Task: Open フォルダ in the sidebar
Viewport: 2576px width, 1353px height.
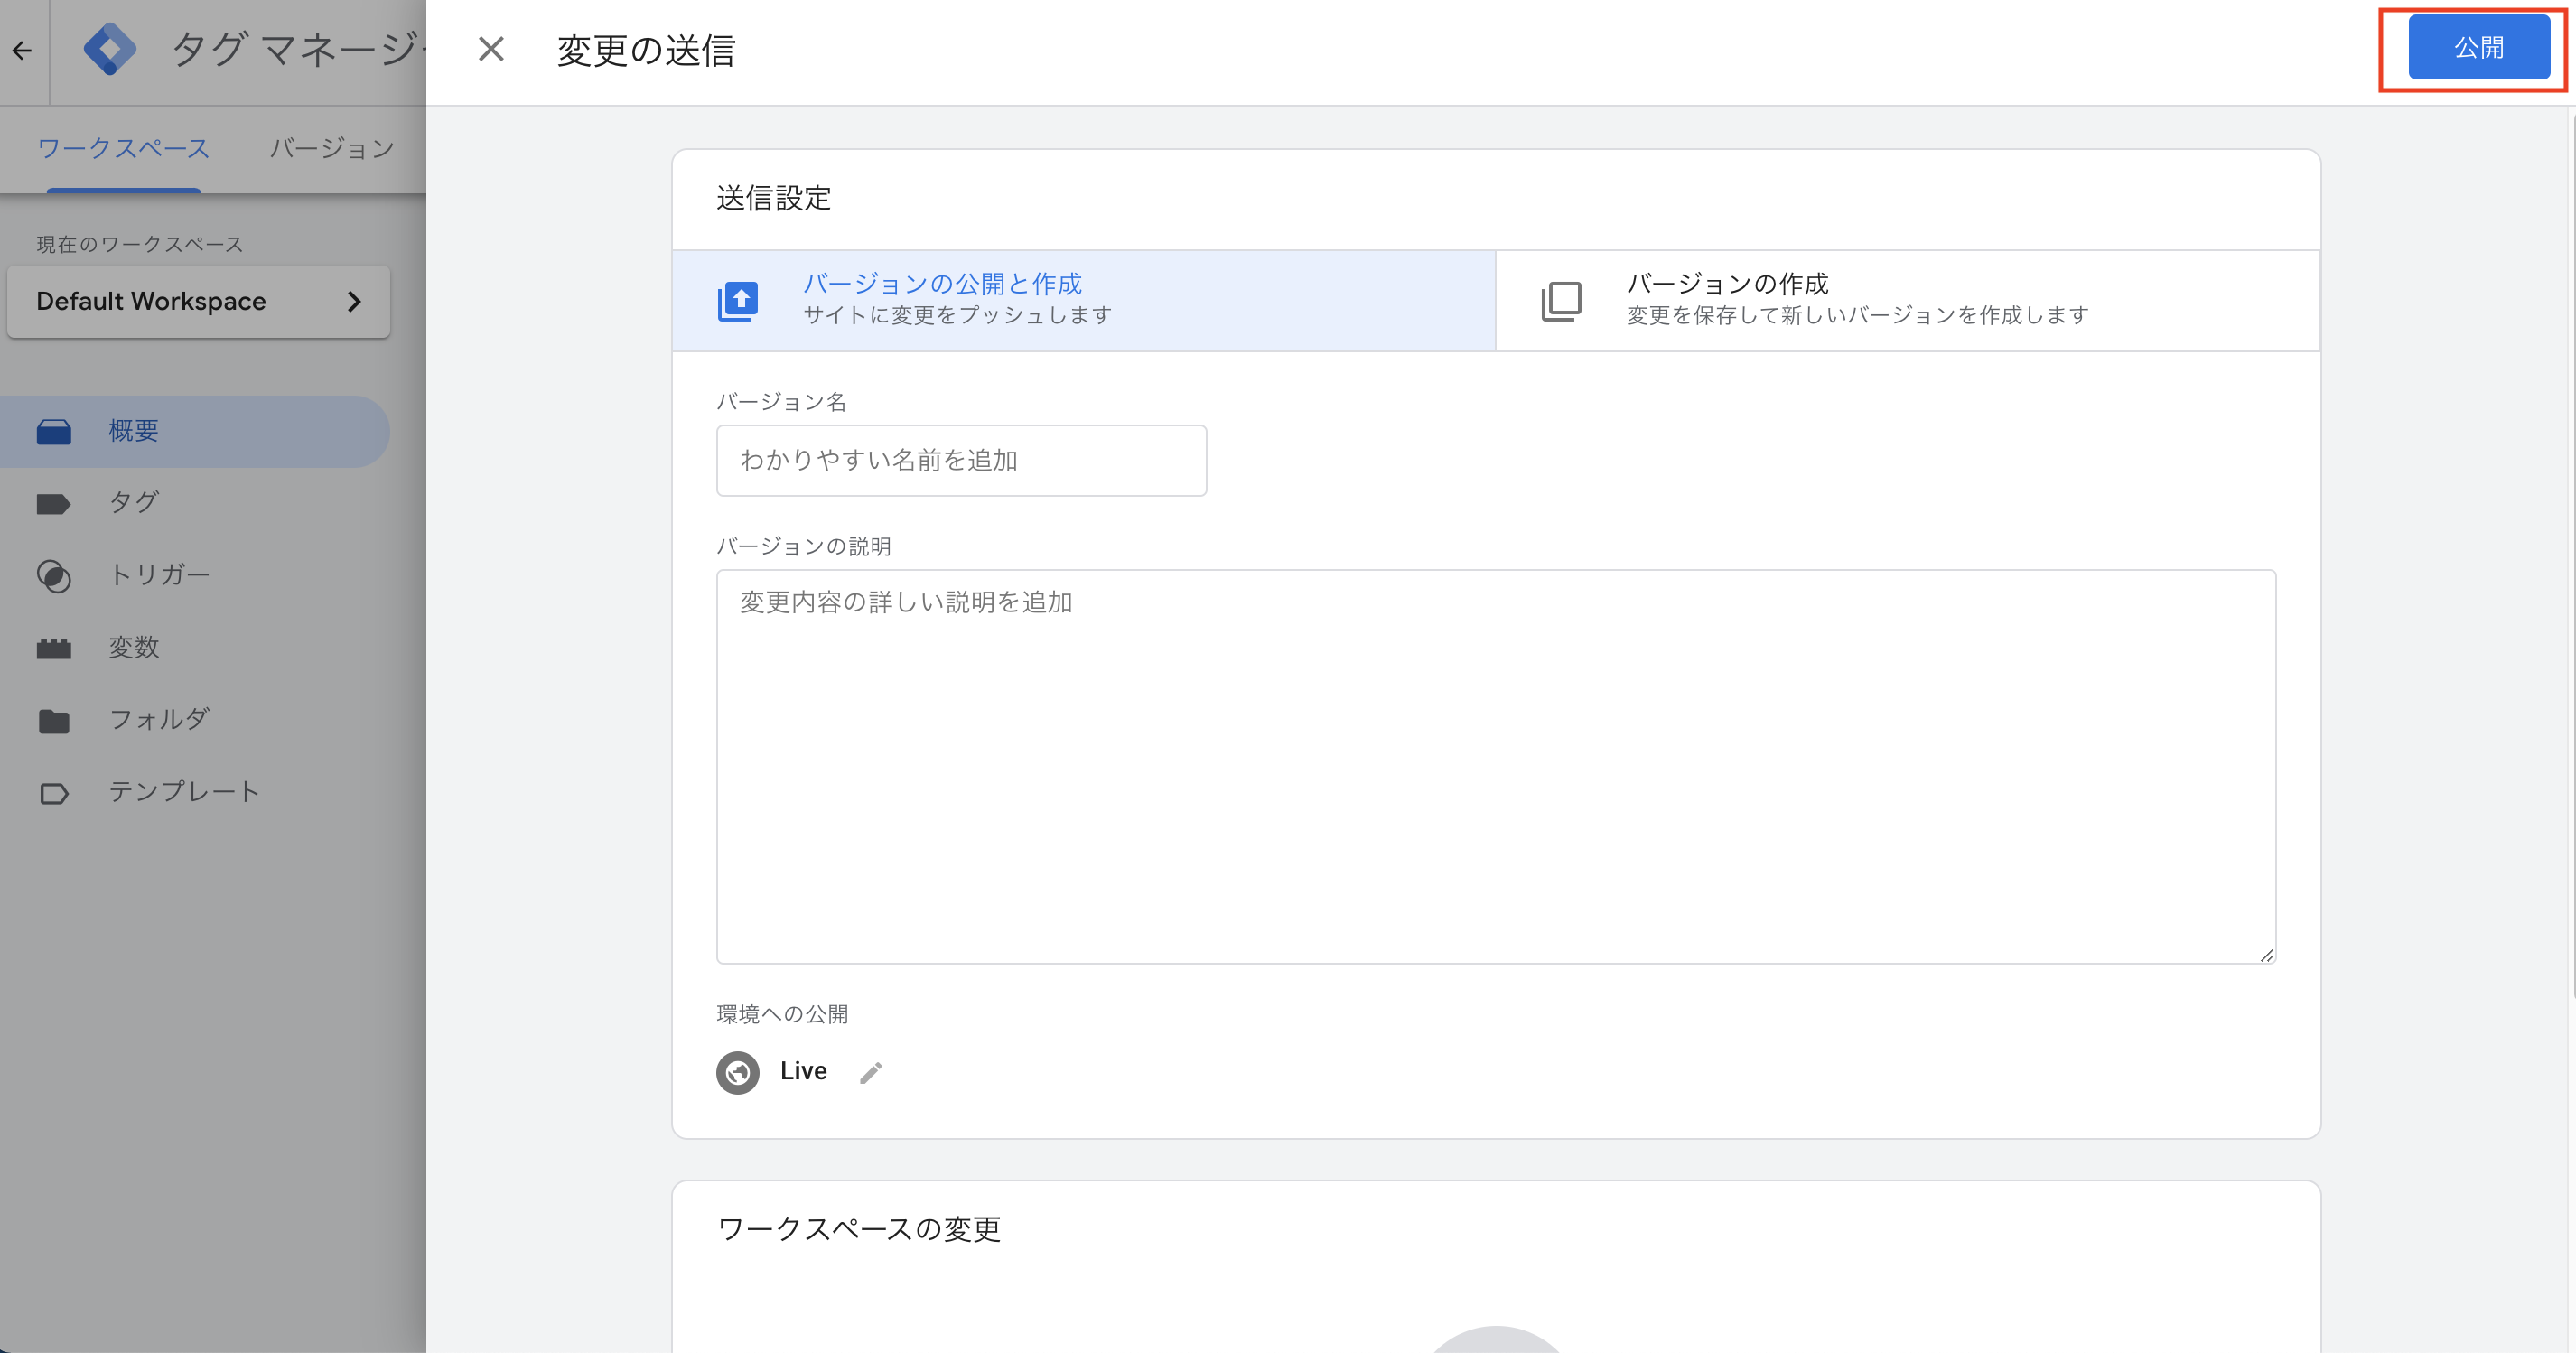Action: coord(158,719)
